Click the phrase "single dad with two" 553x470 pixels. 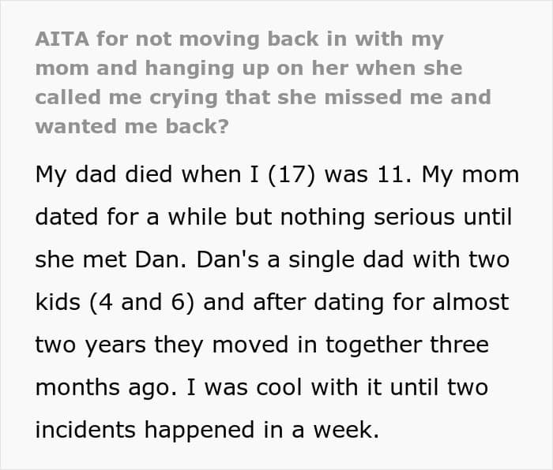click(x=399, y=259)
